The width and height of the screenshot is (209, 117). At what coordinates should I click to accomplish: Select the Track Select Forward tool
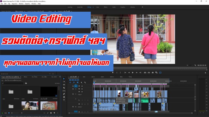click(64, 82)
